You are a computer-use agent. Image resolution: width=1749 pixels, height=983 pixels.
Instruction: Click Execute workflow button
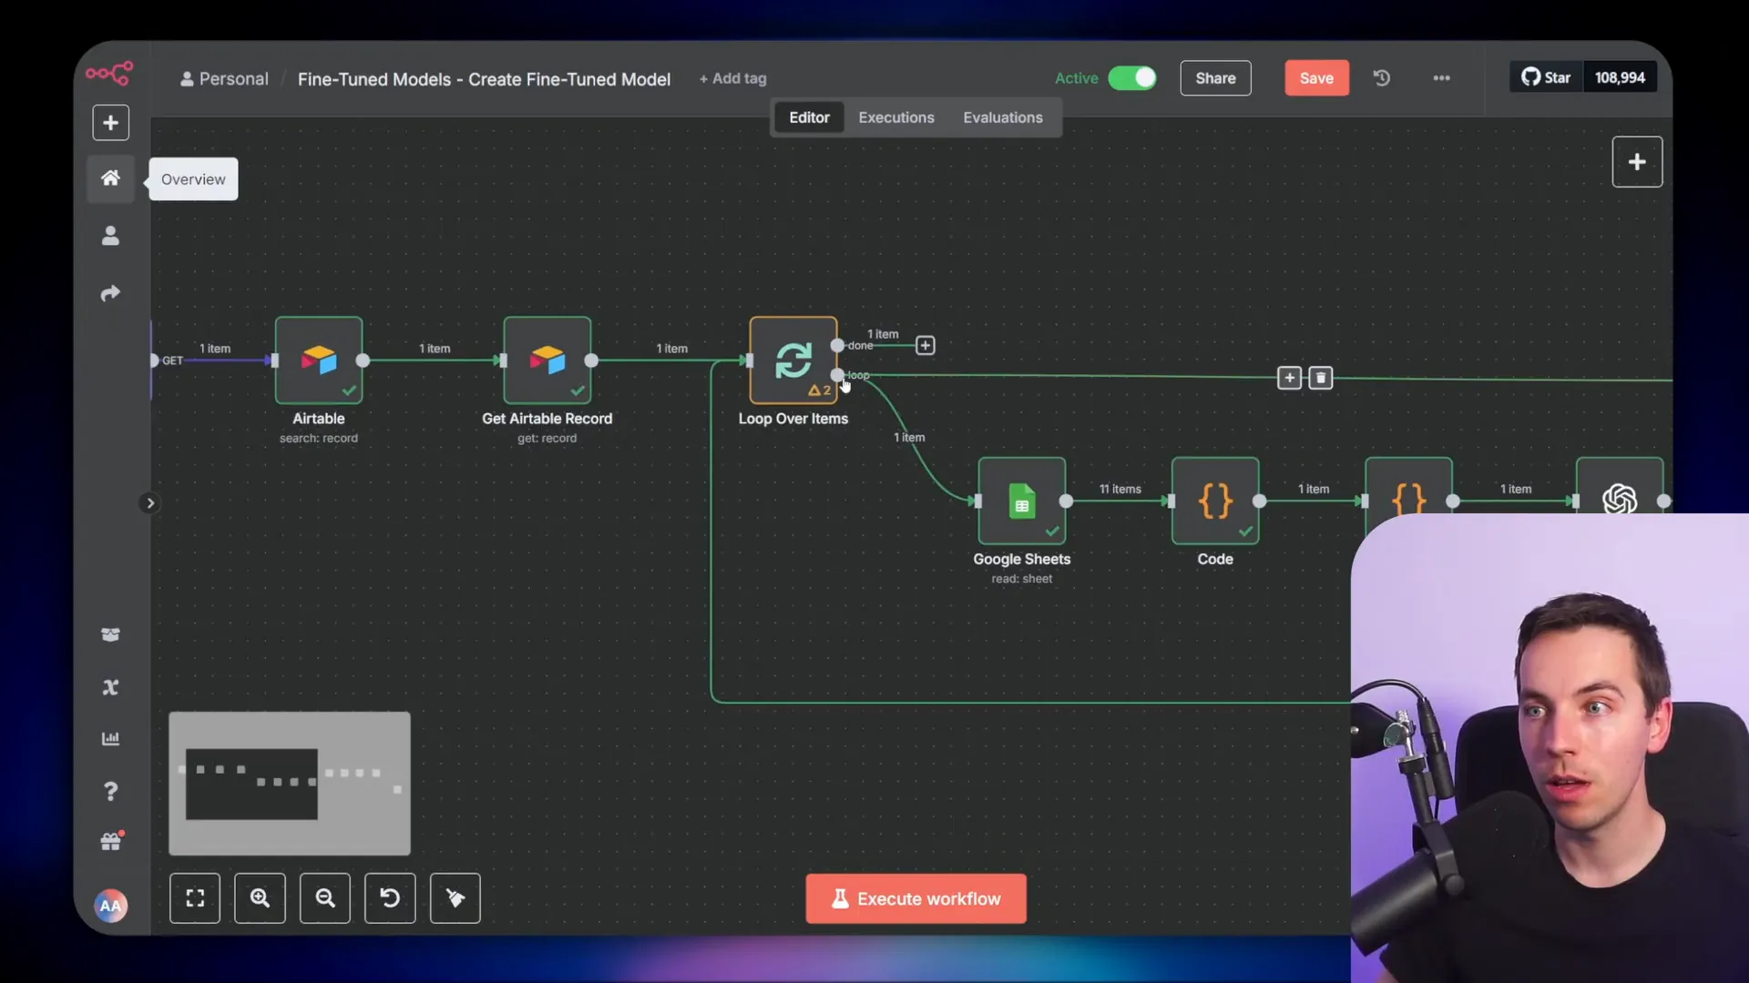915,898
